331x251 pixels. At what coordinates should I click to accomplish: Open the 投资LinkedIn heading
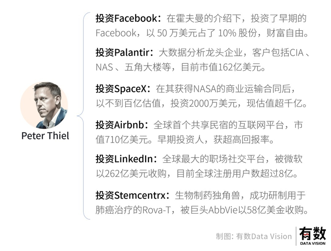pos(125,159)
